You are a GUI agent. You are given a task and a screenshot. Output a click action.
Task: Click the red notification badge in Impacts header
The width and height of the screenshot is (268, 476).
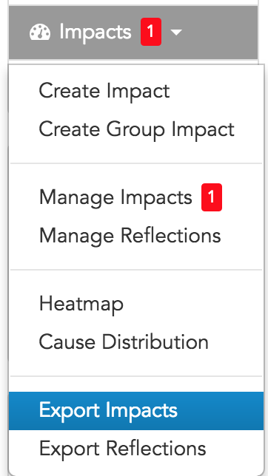tap(151, 32)
